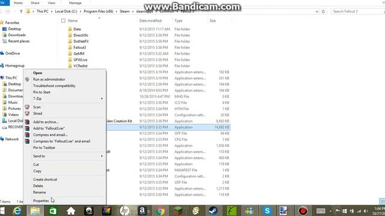
Task: Sort by the Date modified column
Action: coord(150,21)
